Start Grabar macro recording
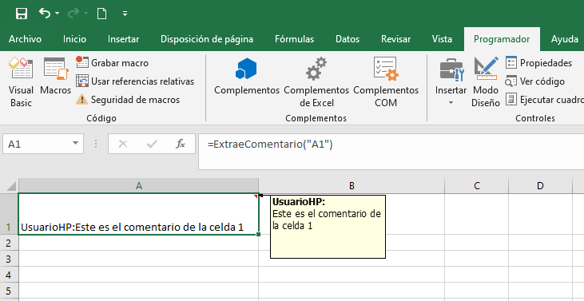584x301 pixels. pos(112,63)
